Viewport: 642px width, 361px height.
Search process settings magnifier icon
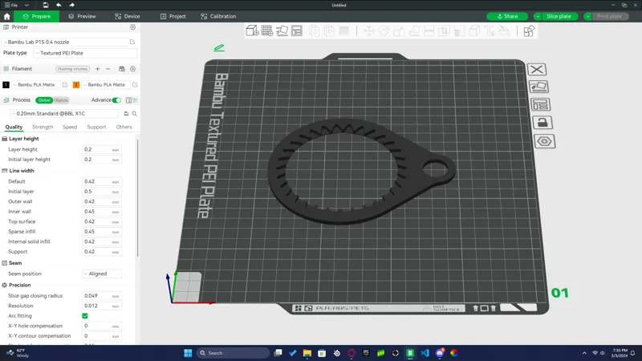pyautogui.click(x=134, y=114)
